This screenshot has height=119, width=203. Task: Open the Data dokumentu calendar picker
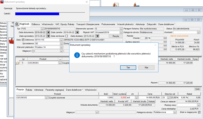tap(48, 32)
